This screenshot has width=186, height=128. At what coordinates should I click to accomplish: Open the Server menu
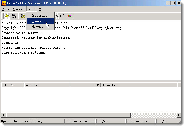pos(19,9)
